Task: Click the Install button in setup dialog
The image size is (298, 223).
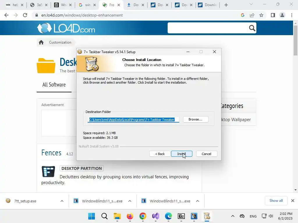Action: pos(182,154)
